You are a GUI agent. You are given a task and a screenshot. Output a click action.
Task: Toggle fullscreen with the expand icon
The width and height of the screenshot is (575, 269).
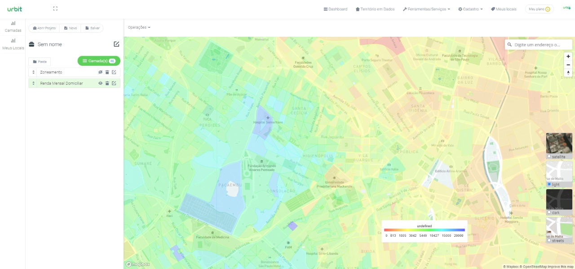coord(55,9)
